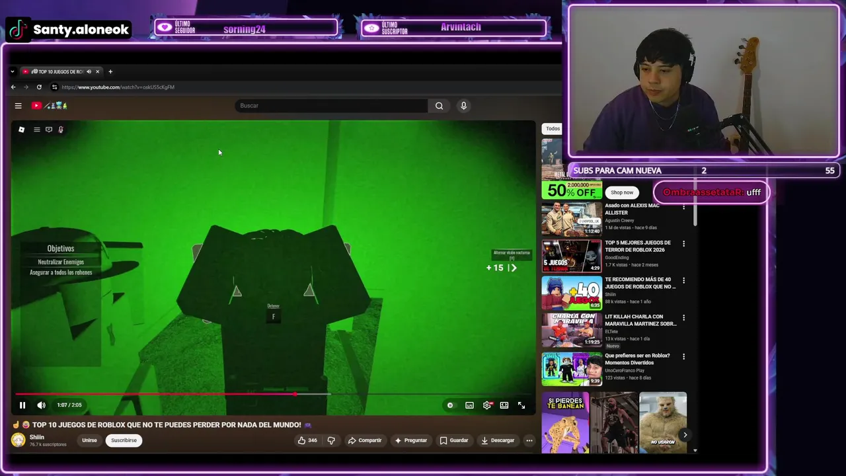Click the Buscar search field
This screenshot has width=846, height=476.
332,106
